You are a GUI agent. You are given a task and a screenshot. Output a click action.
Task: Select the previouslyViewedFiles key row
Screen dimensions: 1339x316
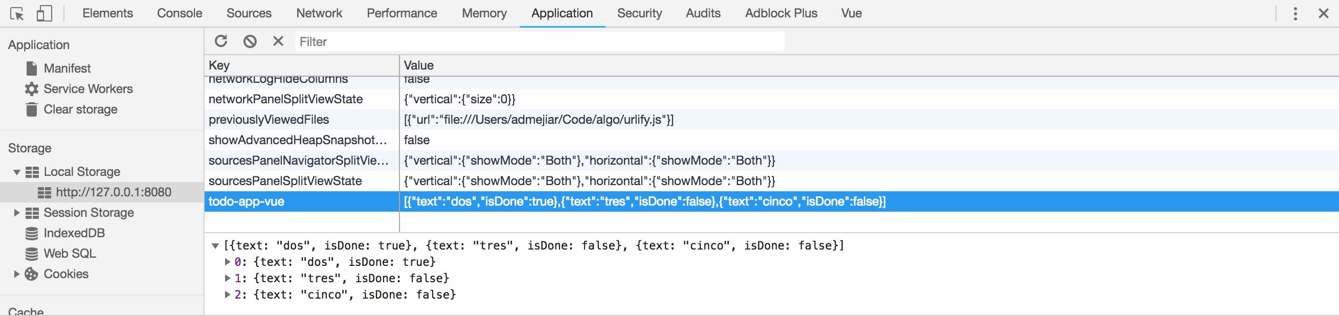[269, 120]
